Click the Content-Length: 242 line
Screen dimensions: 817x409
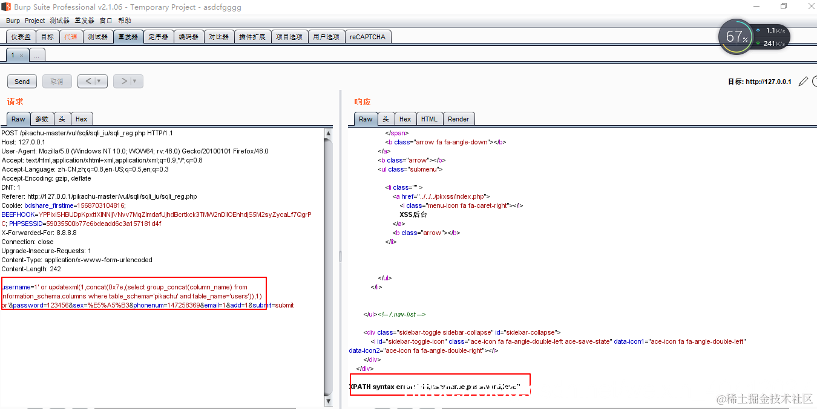click(x=31, y=269)
